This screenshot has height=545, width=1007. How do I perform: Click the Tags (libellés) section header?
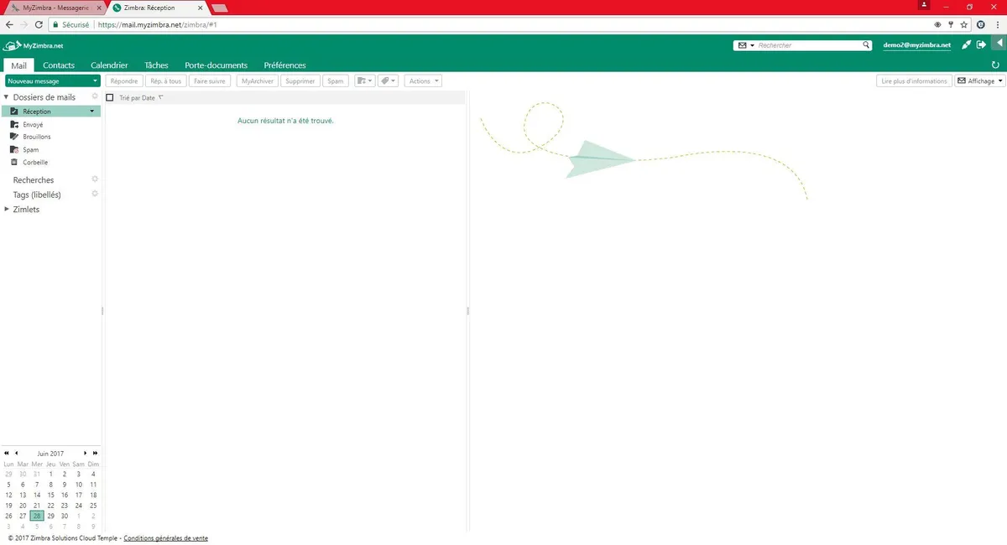click(x=37, y=195)
